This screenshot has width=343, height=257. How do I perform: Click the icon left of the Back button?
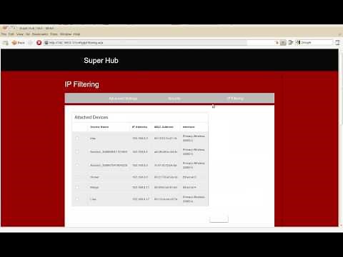(5, 43)
